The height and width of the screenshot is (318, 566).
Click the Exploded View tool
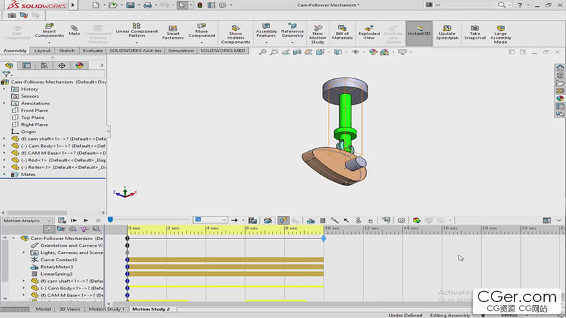click(x=369, y=33)
